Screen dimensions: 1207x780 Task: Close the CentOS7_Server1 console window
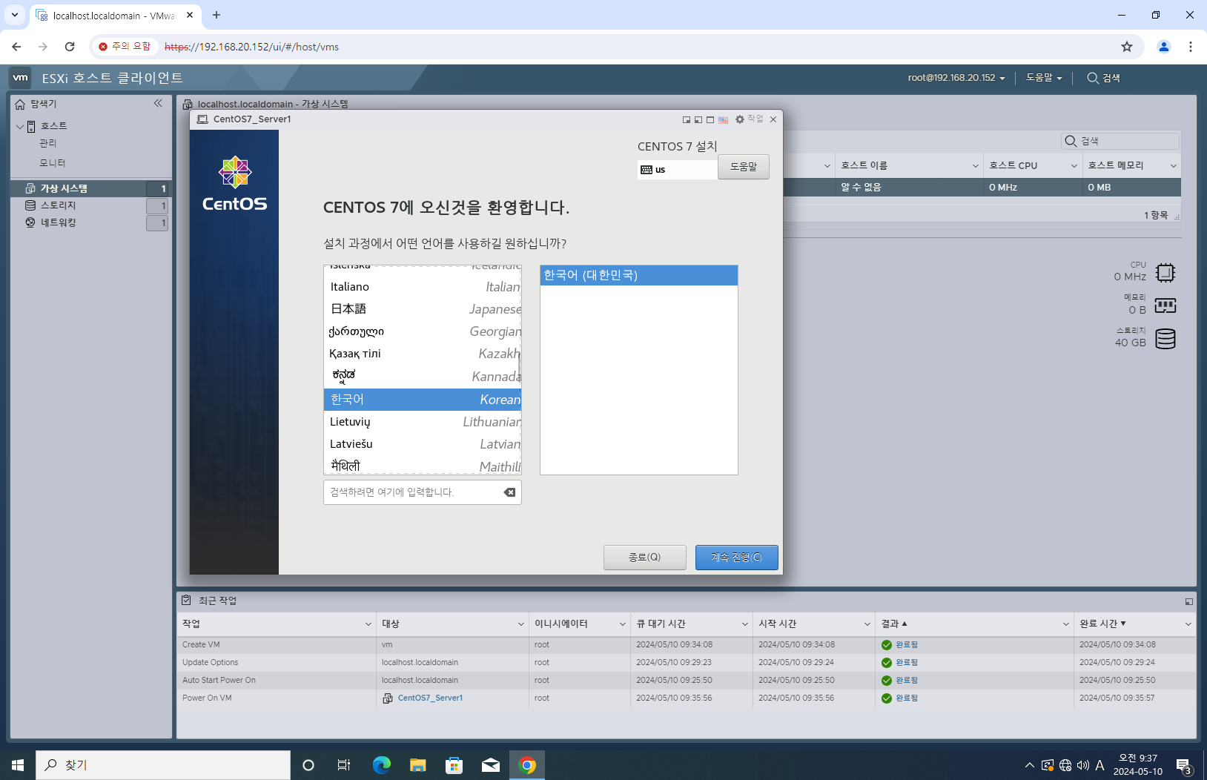coord(773,119)
